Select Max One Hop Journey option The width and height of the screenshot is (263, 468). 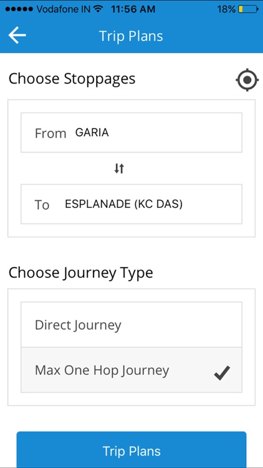131,370
